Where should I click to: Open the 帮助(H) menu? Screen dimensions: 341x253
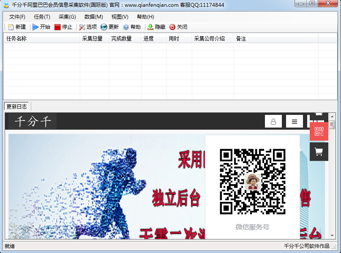[145, 17]
